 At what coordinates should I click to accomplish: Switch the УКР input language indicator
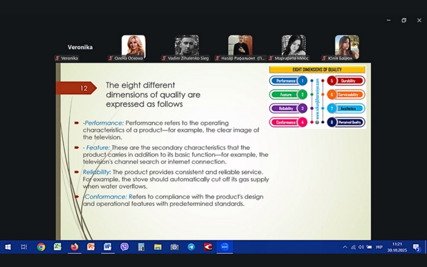click(x=379, y=247)
